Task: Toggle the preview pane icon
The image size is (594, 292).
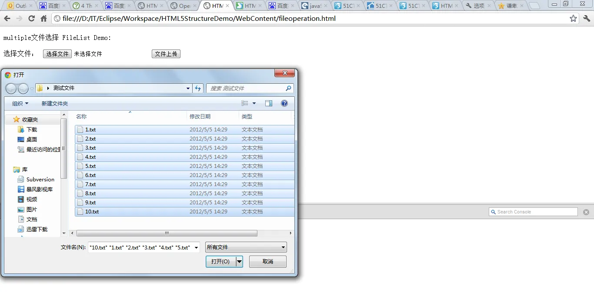Action: tap(269, 103)
